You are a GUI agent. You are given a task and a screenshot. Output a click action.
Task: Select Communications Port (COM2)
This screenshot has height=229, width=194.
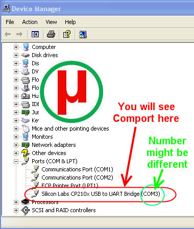(x=77, y=177)
